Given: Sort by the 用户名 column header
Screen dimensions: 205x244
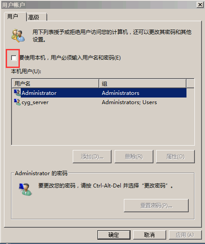Looking at the screenshot, I should coord(56,83).
